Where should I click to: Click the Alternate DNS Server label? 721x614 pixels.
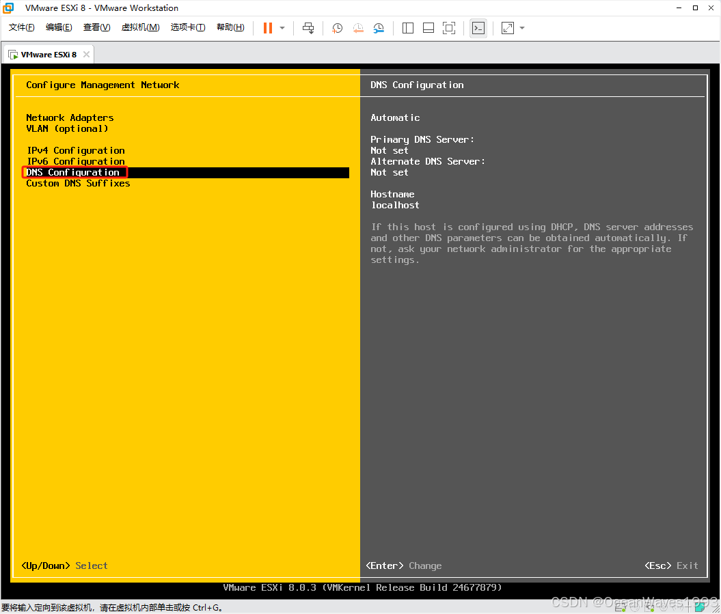pyautogui.click(x=428, y=162)
